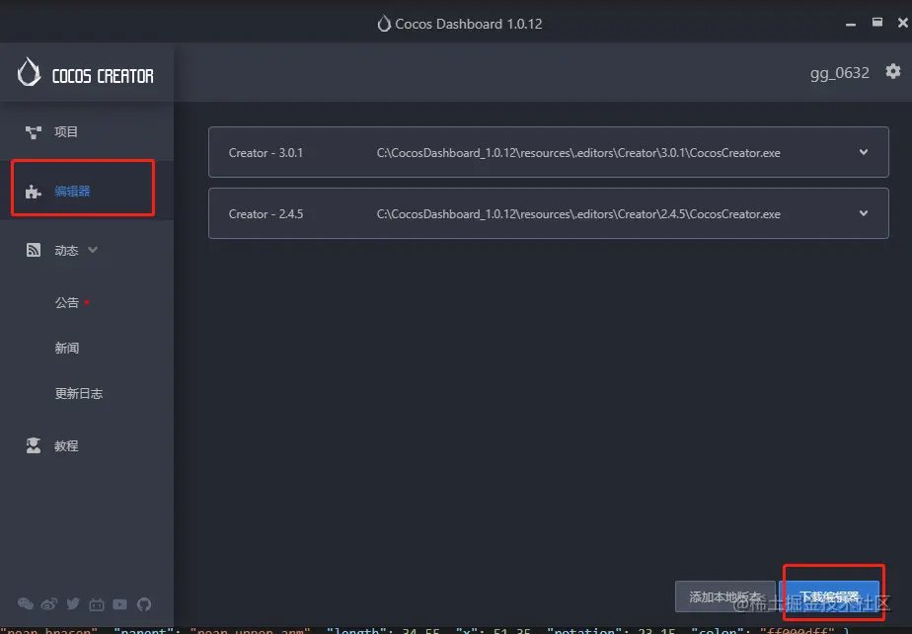This screenshot has width=912, height=634.
Task: Open the settings gear icon
Action: click(893, 72)
